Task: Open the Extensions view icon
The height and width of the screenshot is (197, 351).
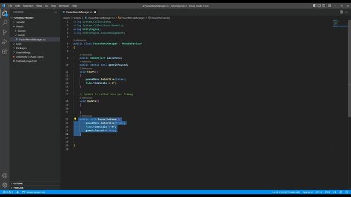Action: [5, 51]
